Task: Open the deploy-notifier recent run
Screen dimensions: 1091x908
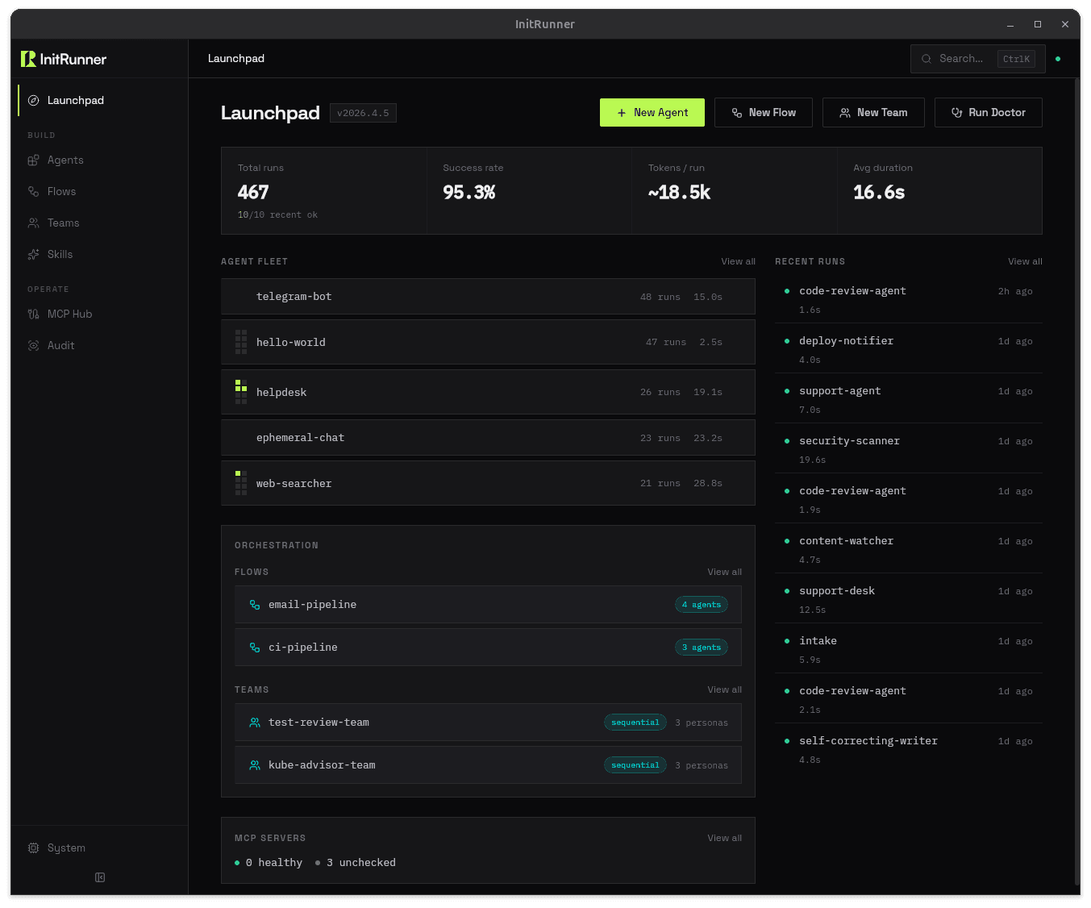Action: coord(909,349)
